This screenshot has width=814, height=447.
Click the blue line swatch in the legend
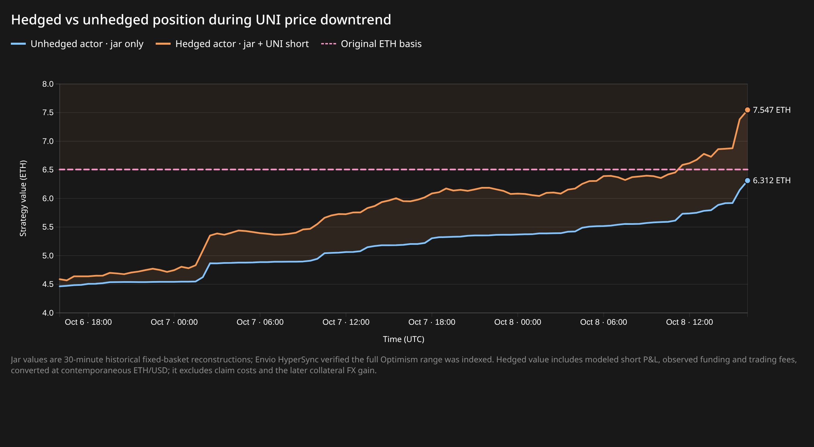click(18, 44)
